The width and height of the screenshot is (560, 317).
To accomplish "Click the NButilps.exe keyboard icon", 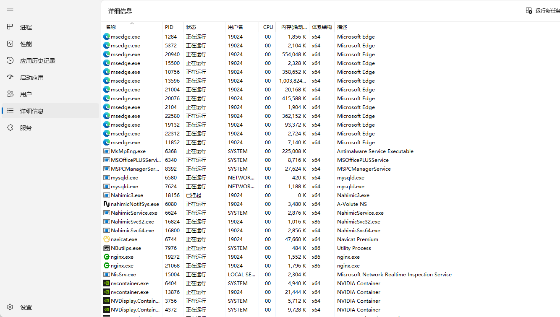I will coord(107,248).
